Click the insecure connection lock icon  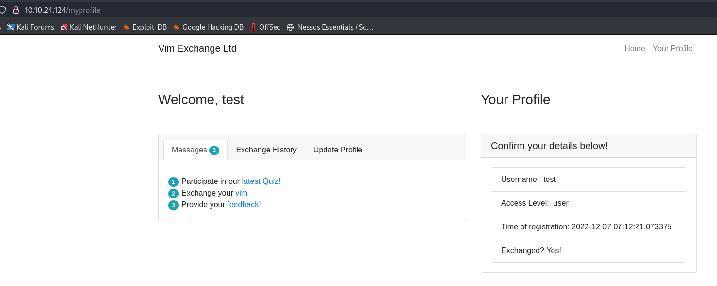pos(16,10)
